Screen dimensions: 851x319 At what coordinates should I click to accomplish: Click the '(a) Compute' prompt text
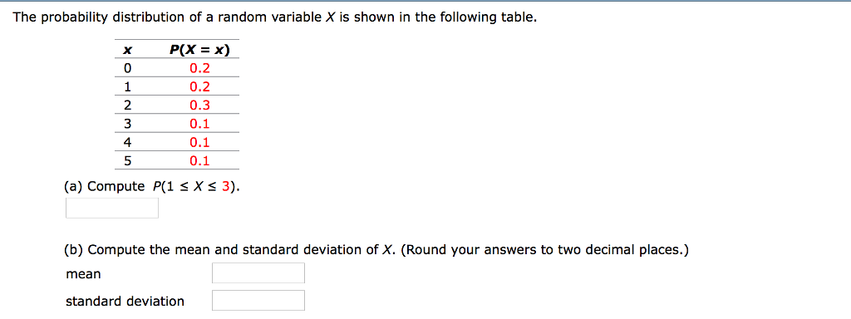104,187
